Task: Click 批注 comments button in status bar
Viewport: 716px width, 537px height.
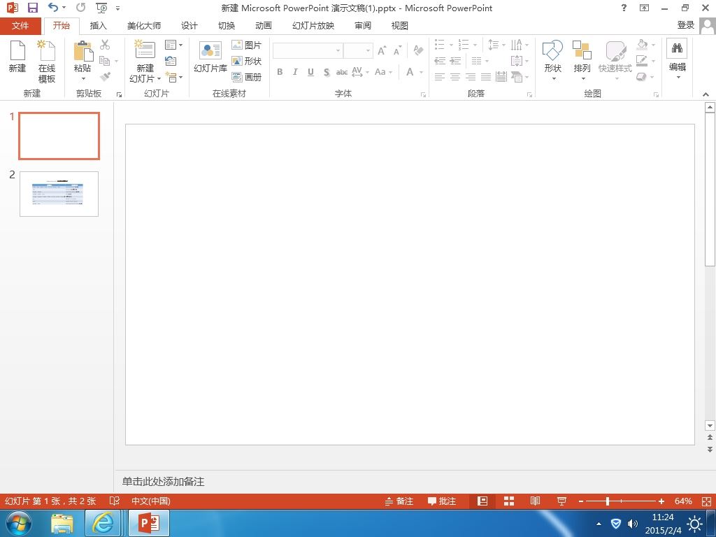Action: click(x=442, y=501)
